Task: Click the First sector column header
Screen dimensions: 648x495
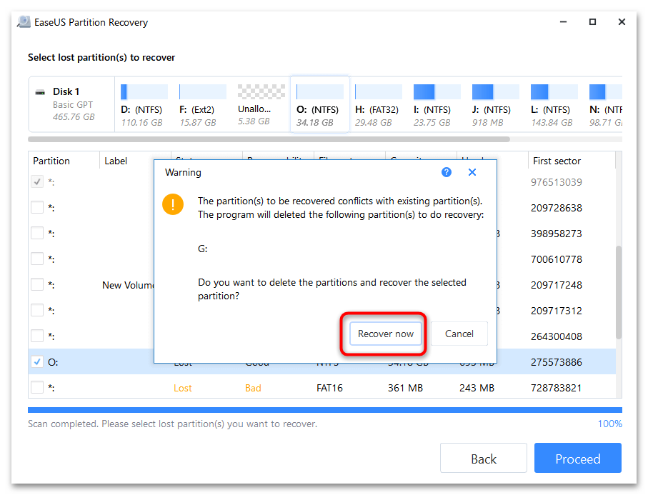Action: tap(572, 161)
